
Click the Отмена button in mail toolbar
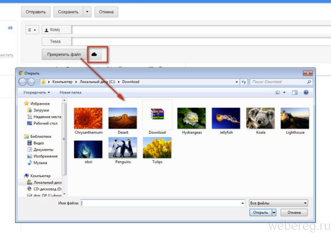pyautogui.click(x=106, y=12)
